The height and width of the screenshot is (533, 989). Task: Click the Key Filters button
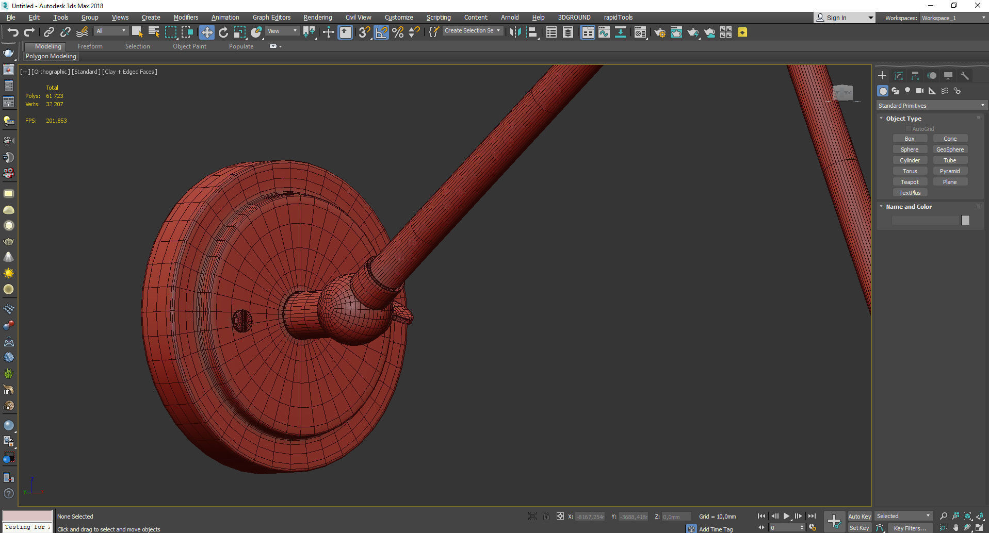pos(909,528)
